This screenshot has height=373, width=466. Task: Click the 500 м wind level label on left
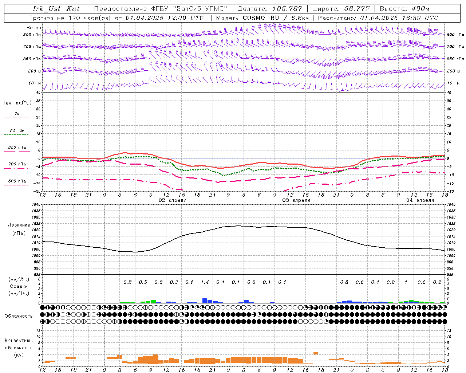point(35,71)
